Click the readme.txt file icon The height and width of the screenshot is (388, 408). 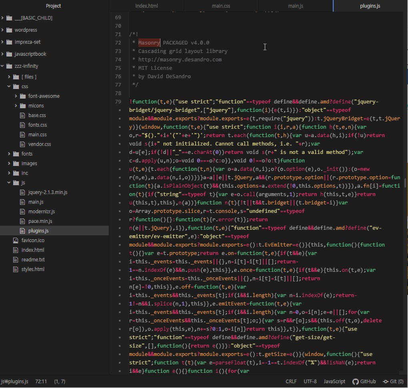click(16, 259)
